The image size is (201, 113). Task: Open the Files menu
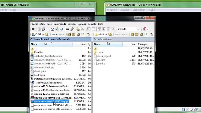pyautogui.click(x=49, y=24)
